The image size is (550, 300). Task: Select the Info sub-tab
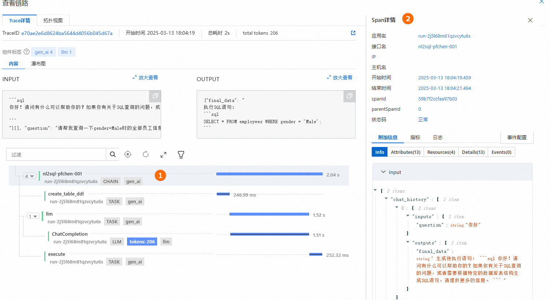380,152
